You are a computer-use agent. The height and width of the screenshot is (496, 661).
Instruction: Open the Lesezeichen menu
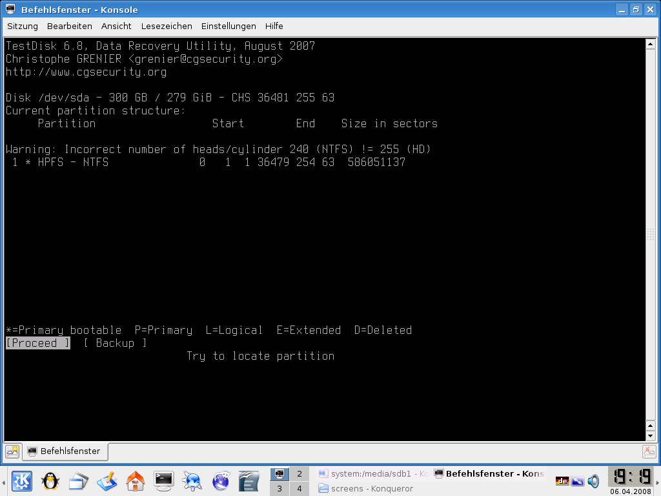click(x=167, y=26)
